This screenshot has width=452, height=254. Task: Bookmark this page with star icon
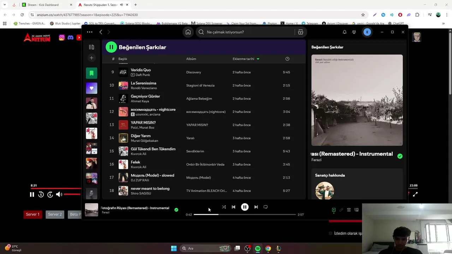tap(363, 15)
